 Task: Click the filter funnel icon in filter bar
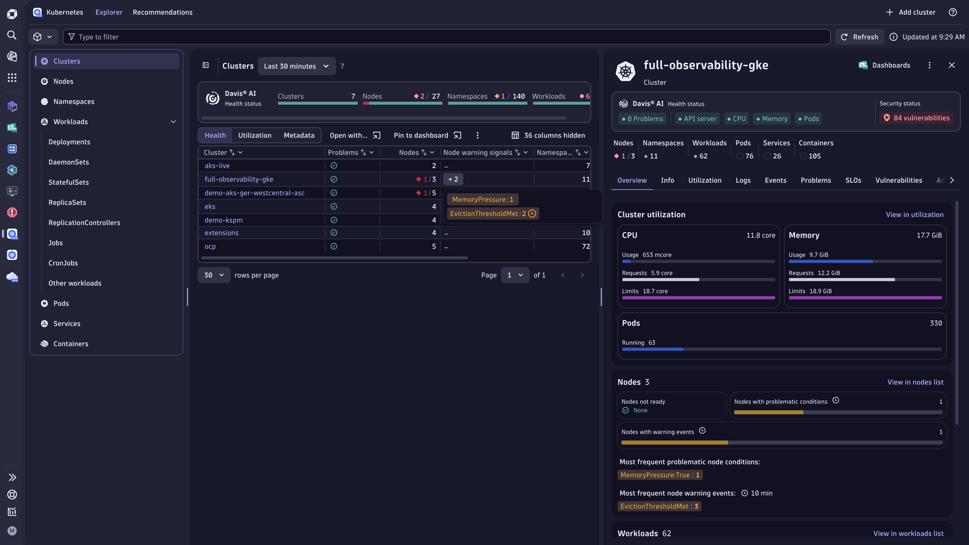pos(71,37)
